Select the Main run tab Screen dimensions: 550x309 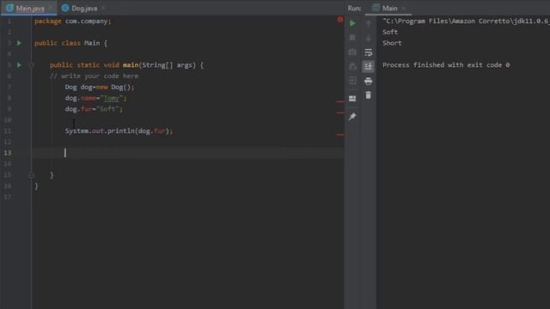(x=389, y=8)
